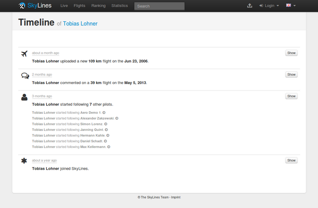This screenshot has height=208, width=318.
Task: Click the airplane icon of uploaded flight entry
Action: pyautogui.click(x=24, y=54)
